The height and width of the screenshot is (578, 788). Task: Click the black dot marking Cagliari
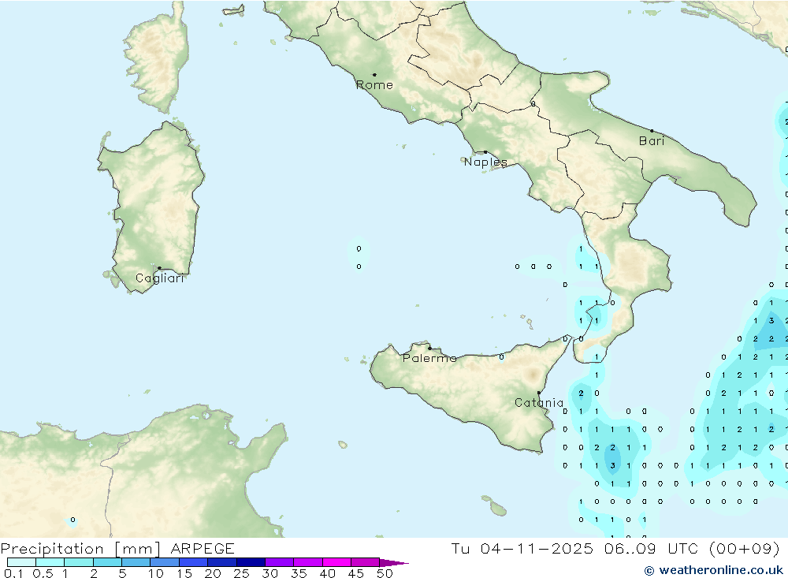pos(159,268)
